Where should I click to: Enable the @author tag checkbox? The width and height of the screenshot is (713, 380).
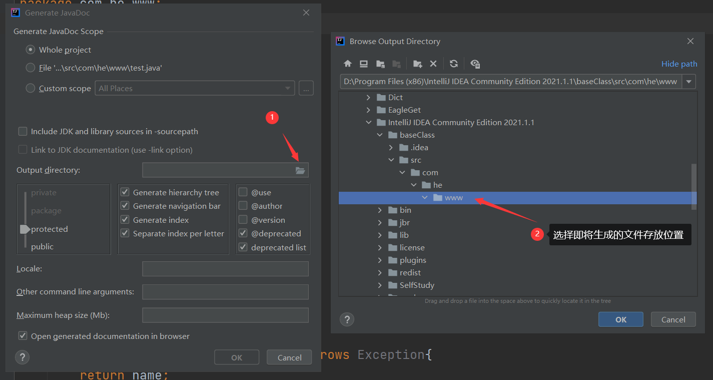pos(243,206)
